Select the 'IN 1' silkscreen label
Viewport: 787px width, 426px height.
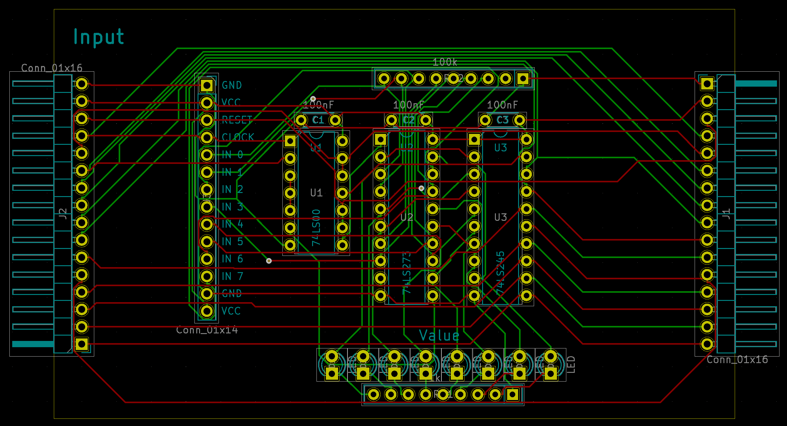[232, 172]
